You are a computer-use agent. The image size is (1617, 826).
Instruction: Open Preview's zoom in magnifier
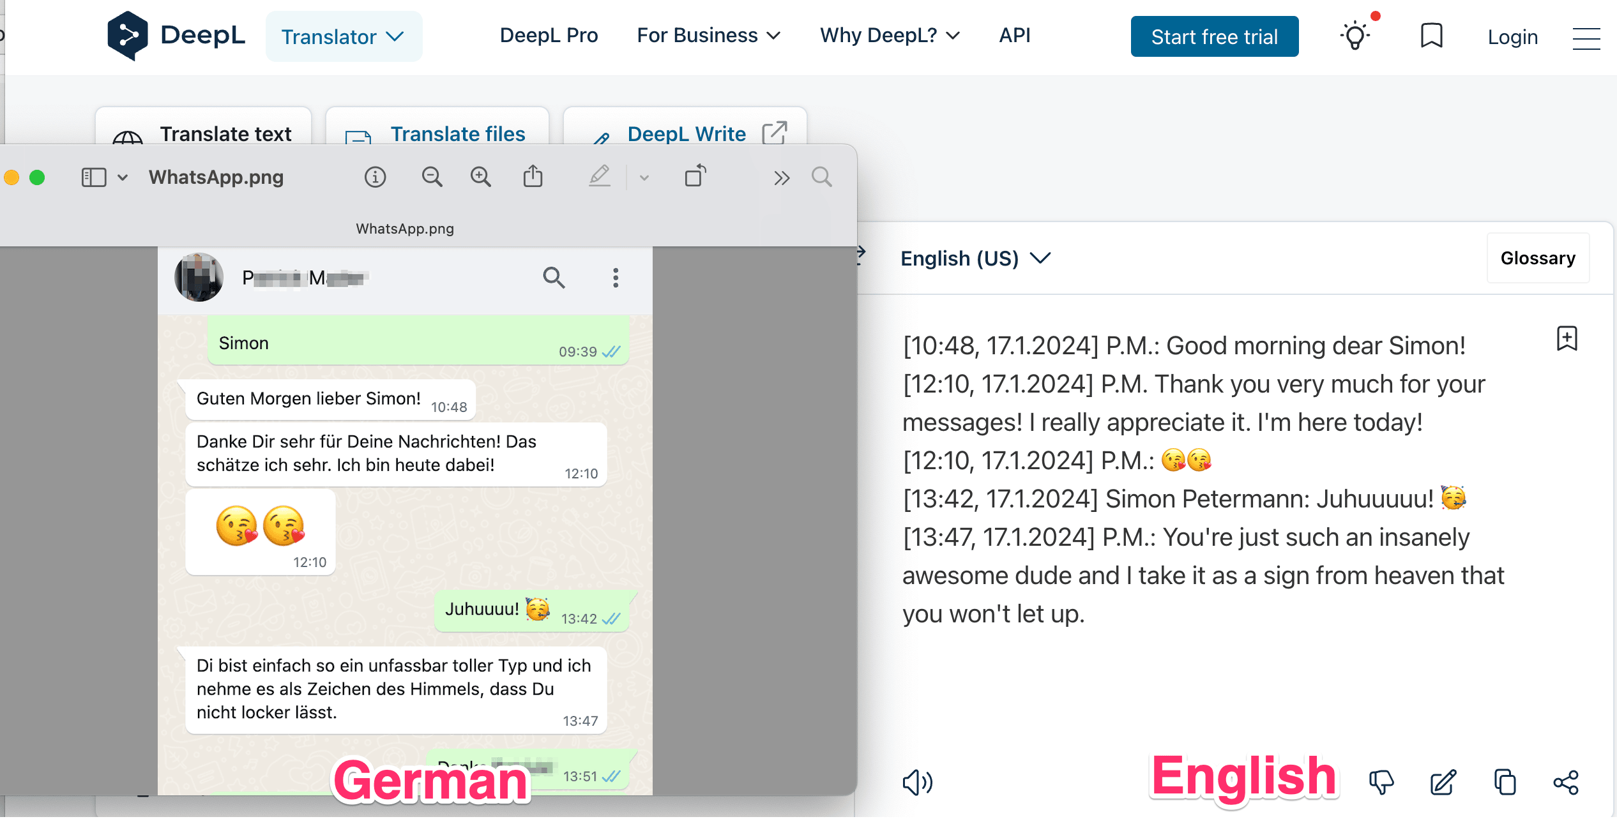pyautogui.click(x=480, y=177)
